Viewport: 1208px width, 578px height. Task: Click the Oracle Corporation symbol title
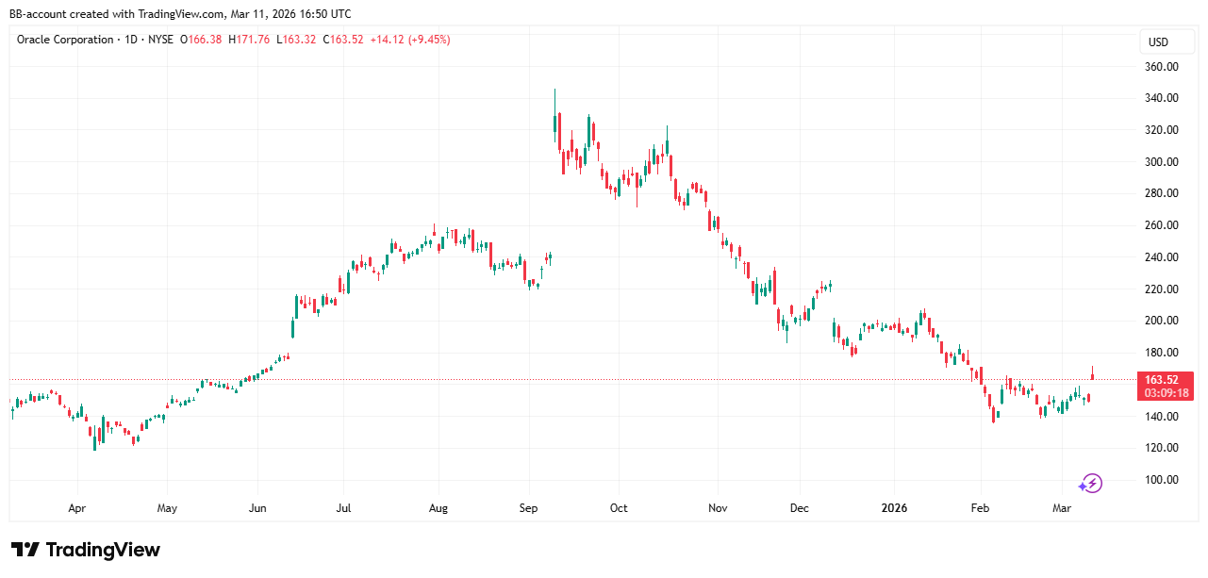(65, 40)
